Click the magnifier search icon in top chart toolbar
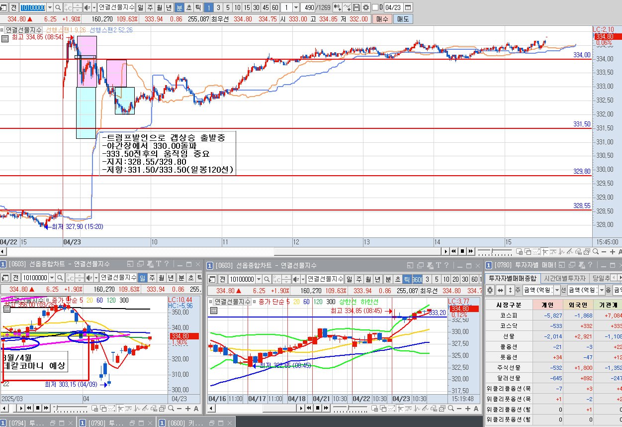The width and height of the screenshot is (622, 427). point(58,7)
